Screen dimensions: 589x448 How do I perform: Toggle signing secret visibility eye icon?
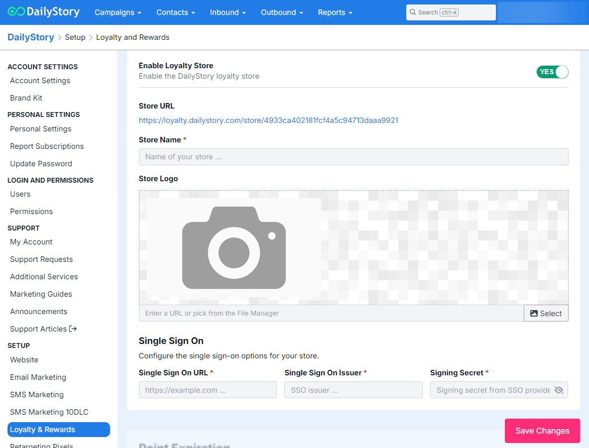[x=559, y=390]
